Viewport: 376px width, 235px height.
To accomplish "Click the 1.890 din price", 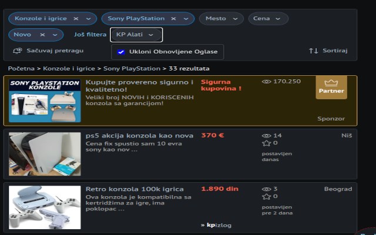I will tap(220, 189).
